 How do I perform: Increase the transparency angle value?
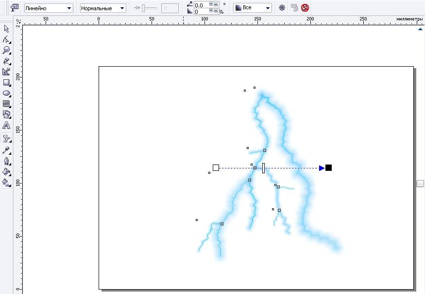click(216, 4)
